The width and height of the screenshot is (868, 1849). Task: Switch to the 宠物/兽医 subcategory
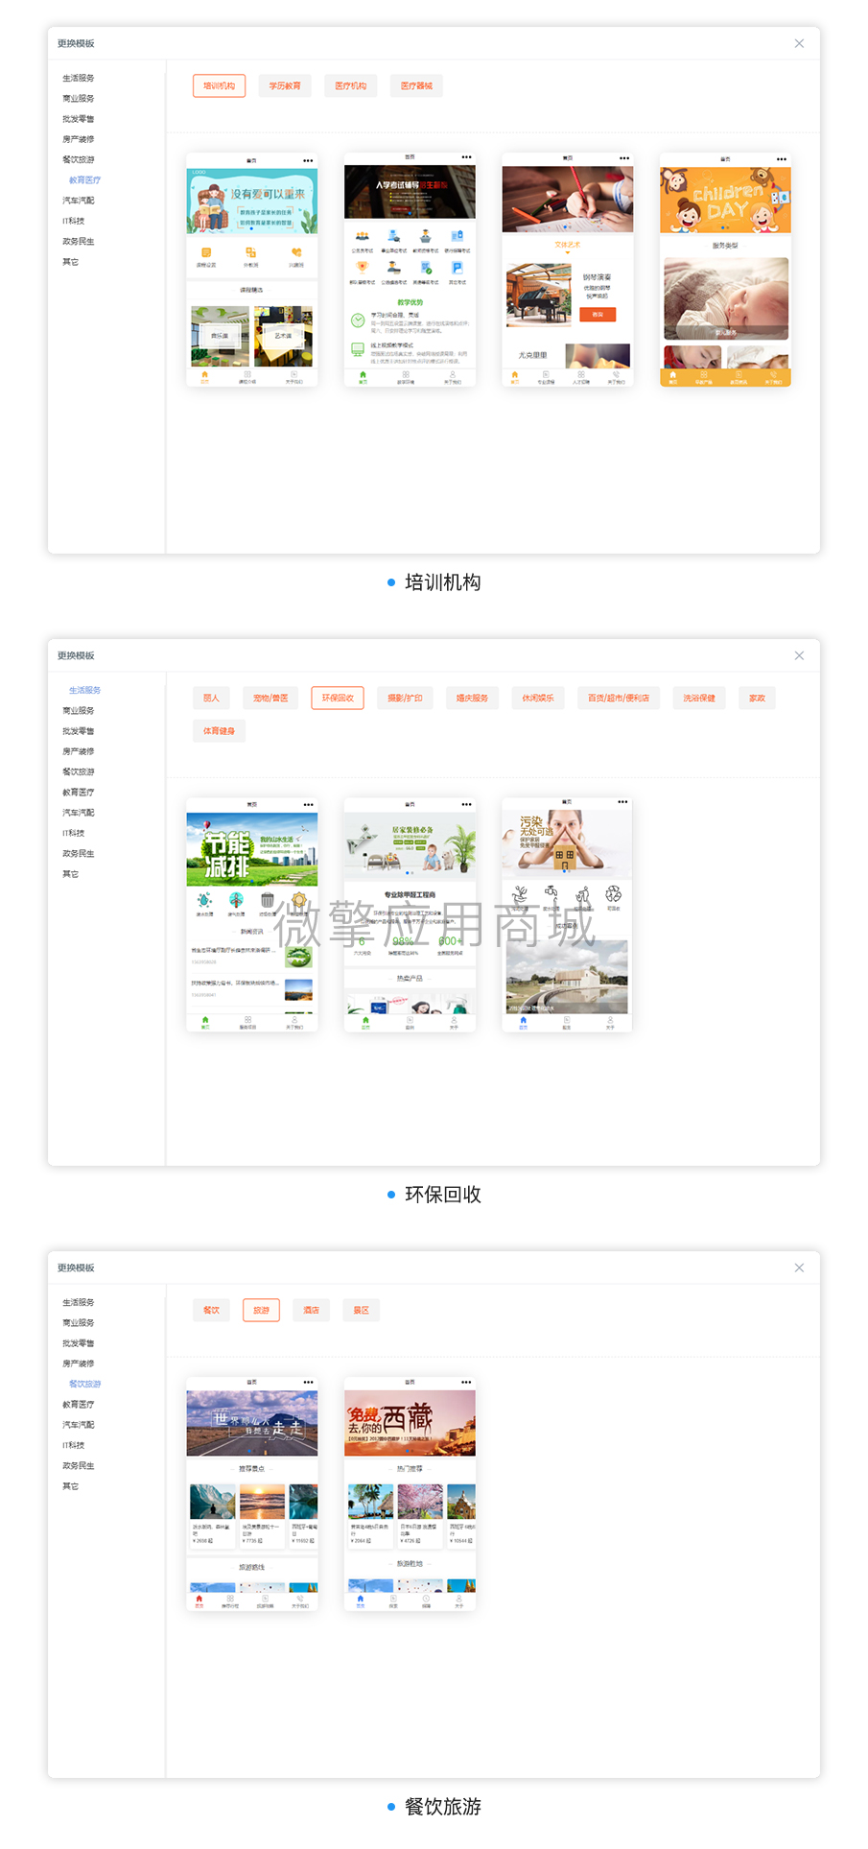270,699
